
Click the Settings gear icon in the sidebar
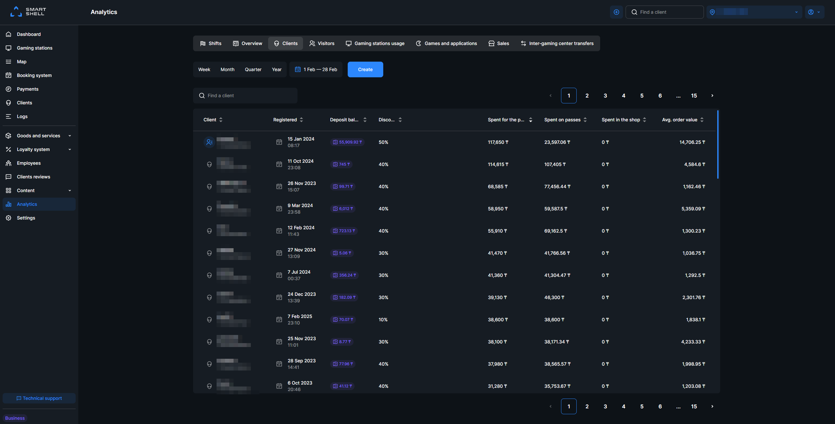8,218
